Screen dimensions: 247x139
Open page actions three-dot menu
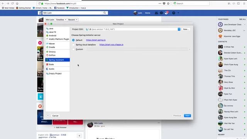coord(160,3)
